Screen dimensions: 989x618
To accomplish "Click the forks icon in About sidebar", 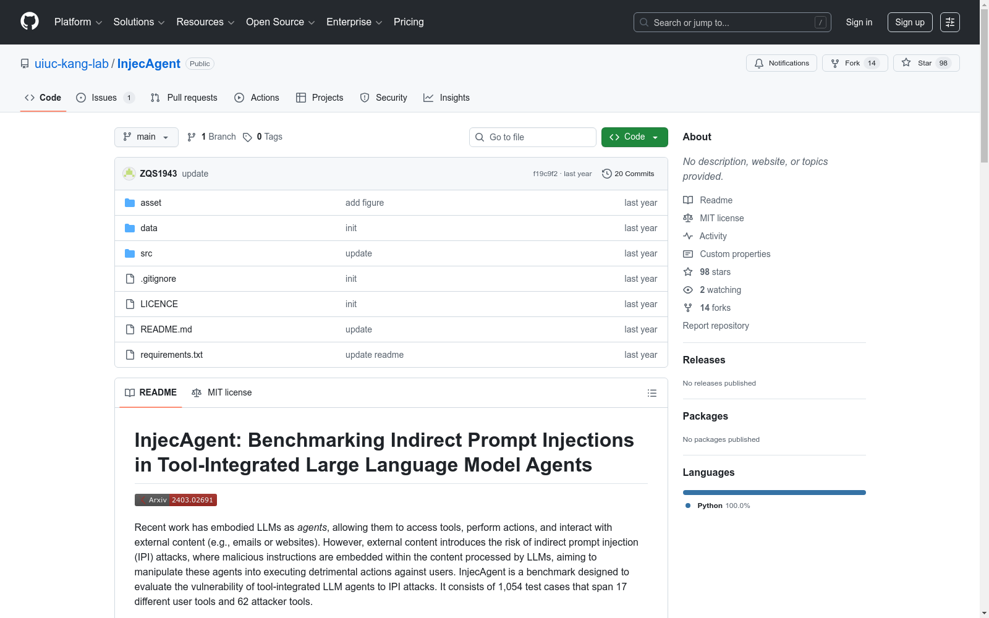I will pyautogui.click(x=688, y=308).
